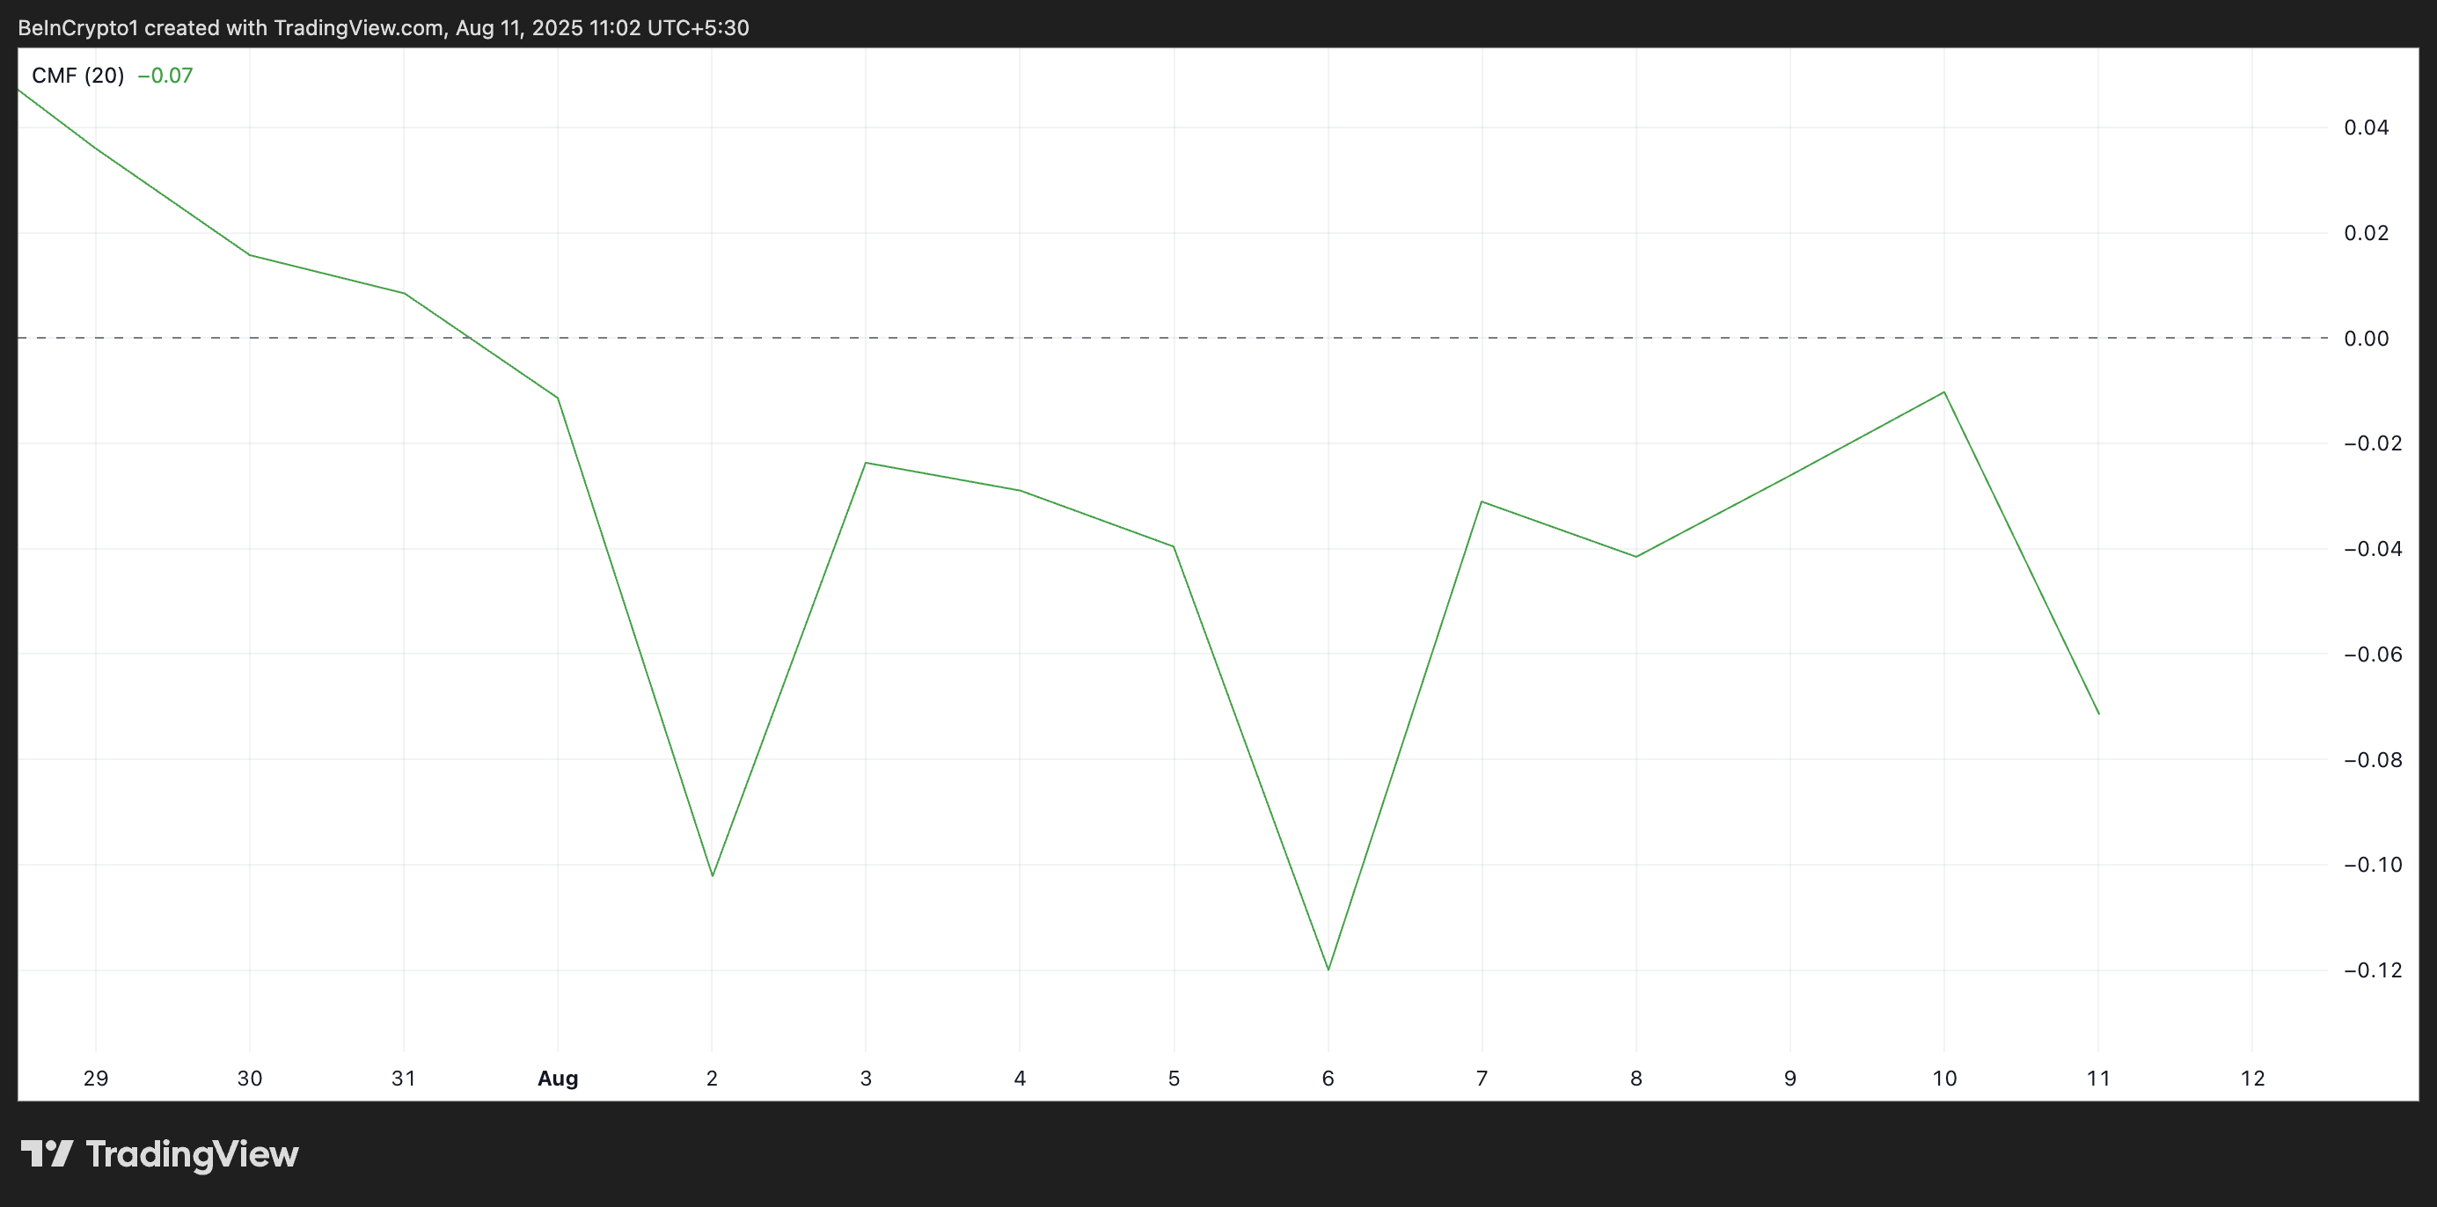Image resolution: width=2437 pixels, height=1207 pixels.
Task: Click the -0.06 price scale label
Action: pyautogui.click(x=2372, y=655)
